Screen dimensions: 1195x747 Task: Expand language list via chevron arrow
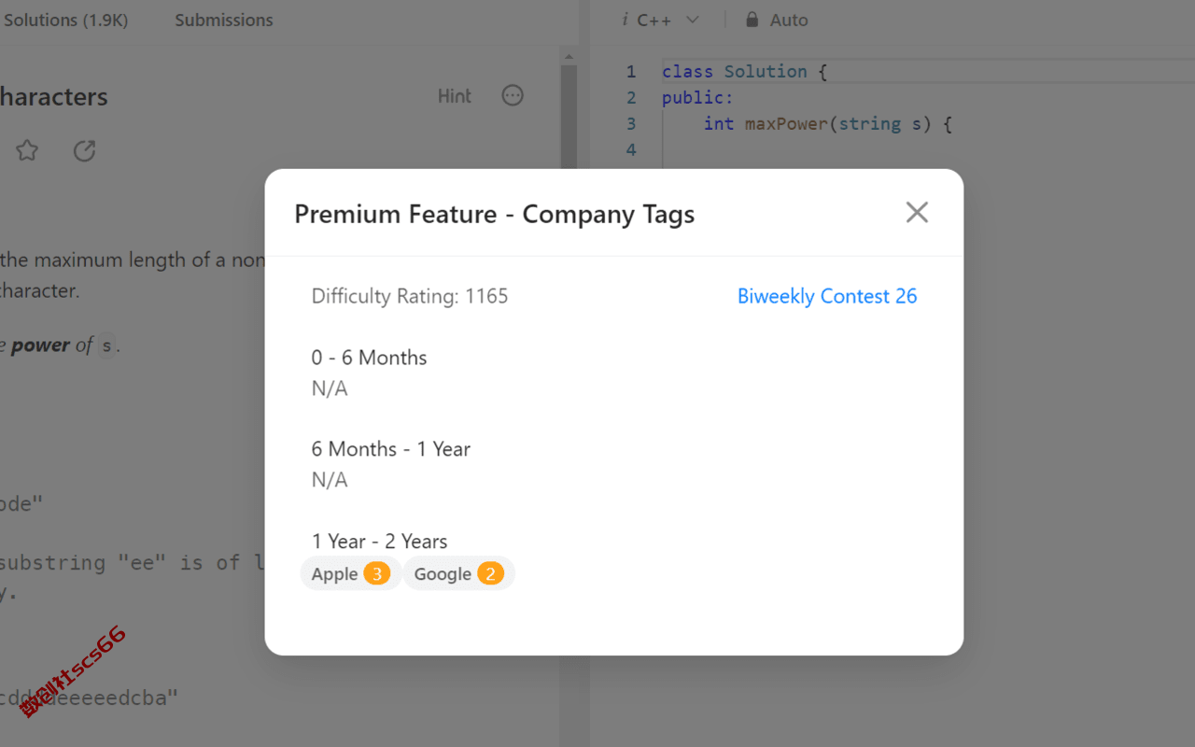tap(692, 20)
